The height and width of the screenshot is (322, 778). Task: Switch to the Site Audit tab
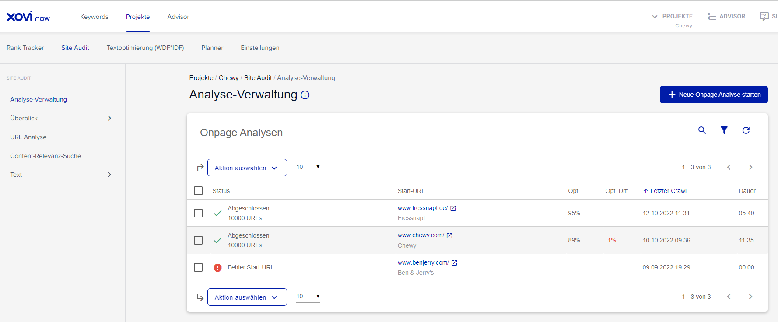75,48
